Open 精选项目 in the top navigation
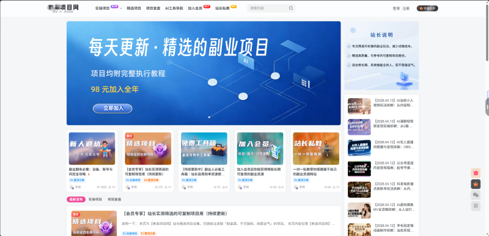The height and width of the screenshot is (236, 489). [134, 9]
